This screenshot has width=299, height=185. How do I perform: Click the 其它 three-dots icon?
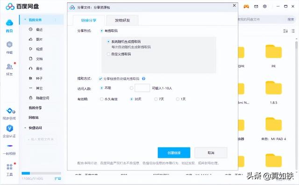tap(30, 88)
